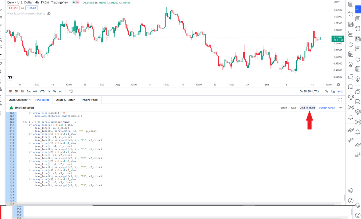This screenshot has height=219, width=361.
Task: Open chart settings gear on the time axis
Action: (x=338, y=85)
